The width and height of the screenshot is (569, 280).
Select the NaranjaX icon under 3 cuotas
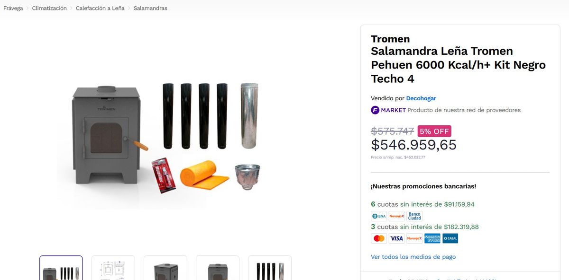click(x=414, y=238)
